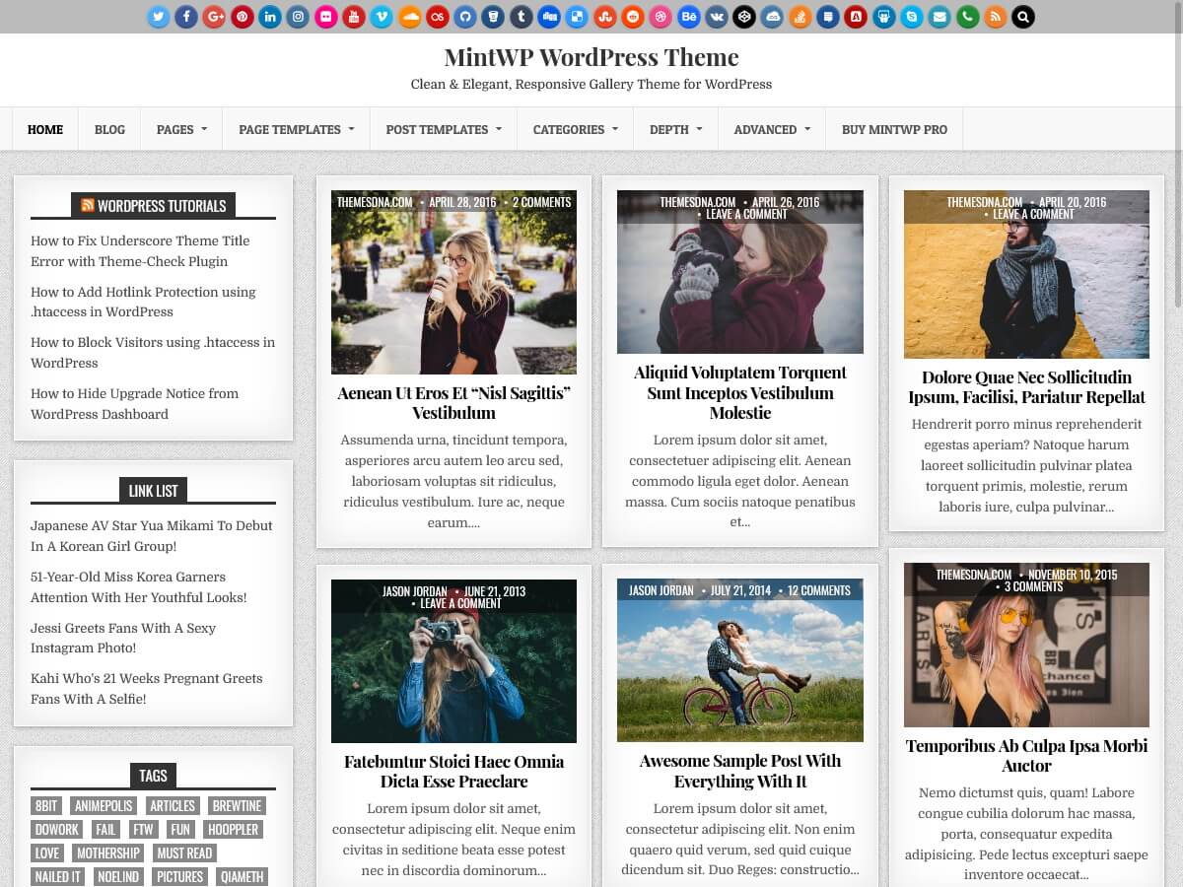Viewport: 1183px width, 887px height.
Task: Open the Delicious social icon
Action: (x=577, y=17)
